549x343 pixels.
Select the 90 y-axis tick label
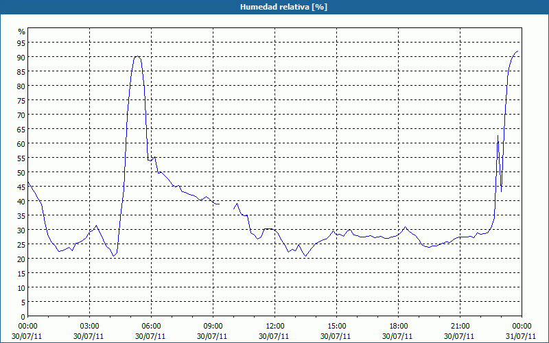[x=21, y=57]
